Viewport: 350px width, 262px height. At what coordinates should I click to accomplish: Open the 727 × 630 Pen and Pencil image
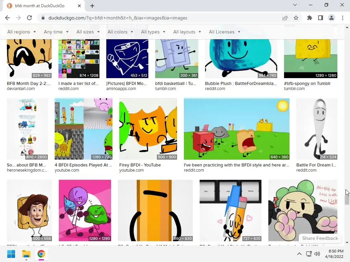tap(230, 210)
